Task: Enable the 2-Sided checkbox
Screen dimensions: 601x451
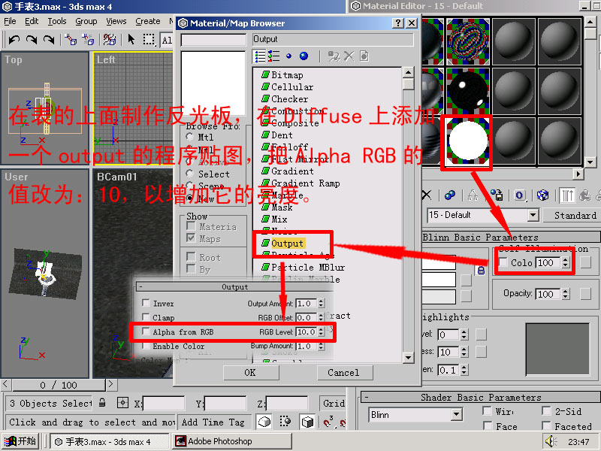Action: point(547,411)
